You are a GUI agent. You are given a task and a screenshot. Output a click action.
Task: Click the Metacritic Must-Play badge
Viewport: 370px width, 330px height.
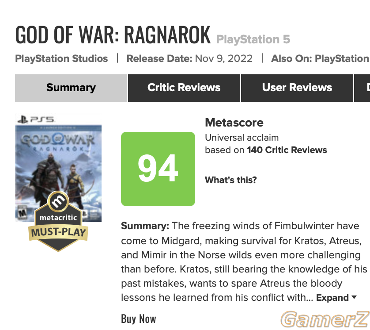click(58, 222)
